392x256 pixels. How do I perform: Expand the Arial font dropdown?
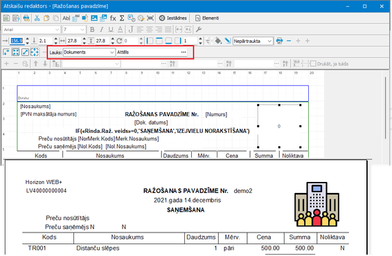point(57,30)
